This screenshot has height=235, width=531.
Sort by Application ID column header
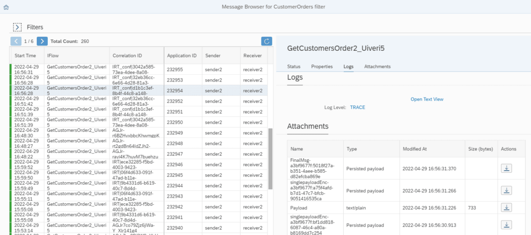[183, 56]
